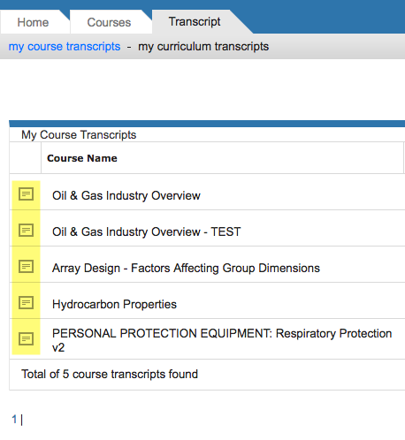Click transcript icon next to Hydrocarbon Properties

(26, 303)
